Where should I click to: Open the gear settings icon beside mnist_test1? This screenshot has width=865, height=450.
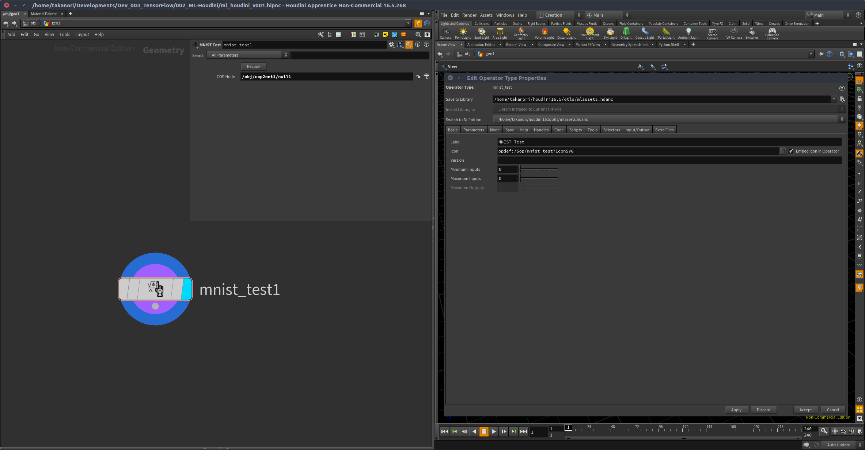(391, 45)
